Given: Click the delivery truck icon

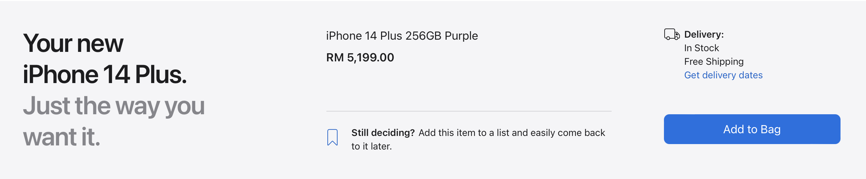Looking at the screenshot, I should (x=671, y=34).
